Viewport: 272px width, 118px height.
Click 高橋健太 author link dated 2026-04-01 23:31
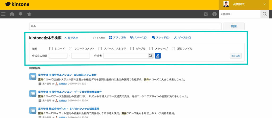click(63, 84)
